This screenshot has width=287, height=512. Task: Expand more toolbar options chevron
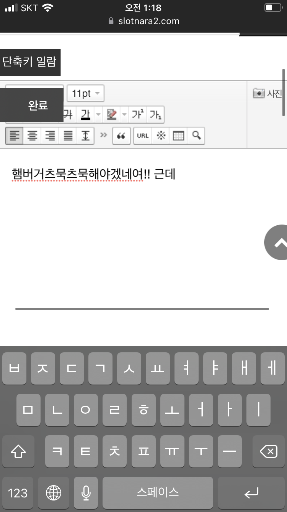[x=104, y=135]
